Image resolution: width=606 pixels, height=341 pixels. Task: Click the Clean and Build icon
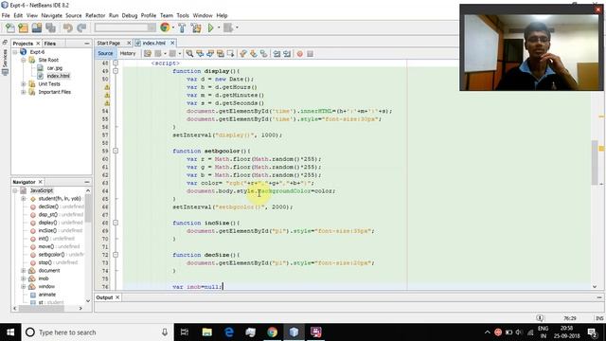pos(196,27)
